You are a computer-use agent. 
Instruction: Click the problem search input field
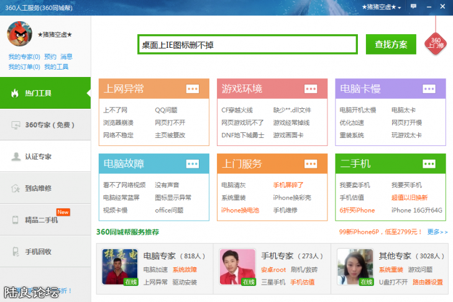point(247,45)
